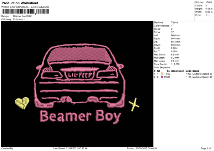Image resolution: width=214 pixels, height=151 pixels.
Task: Click the thread code '1023'
Action: pos(189,74)
